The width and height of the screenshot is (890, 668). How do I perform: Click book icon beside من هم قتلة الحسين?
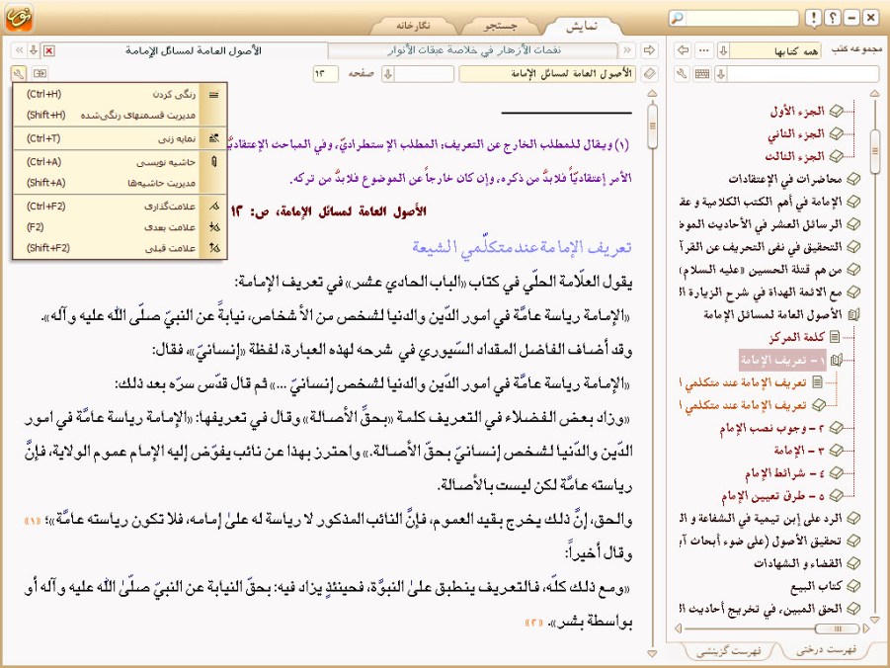[x=853, y=269]
